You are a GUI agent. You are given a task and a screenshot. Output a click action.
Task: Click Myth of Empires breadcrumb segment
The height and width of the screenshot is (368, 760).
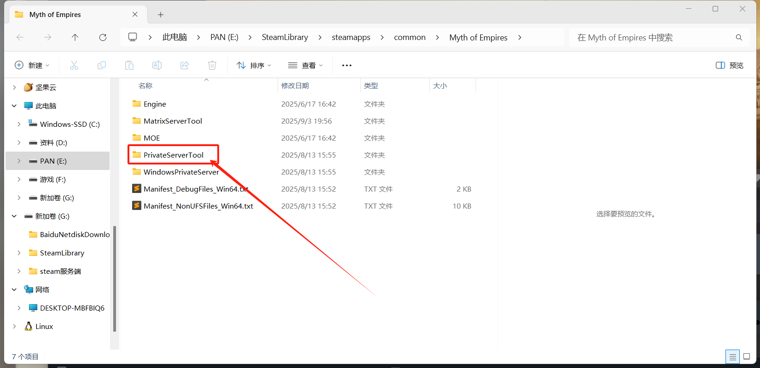point(478,37)
